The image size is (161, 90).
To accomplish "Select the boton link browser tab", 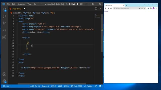I will (114, 5).
